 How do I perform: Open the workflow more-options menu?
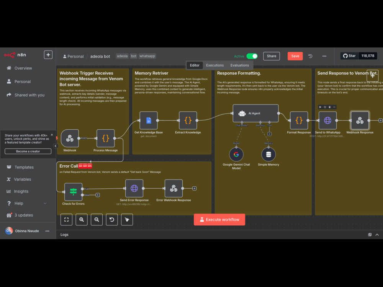click(324, 56)
